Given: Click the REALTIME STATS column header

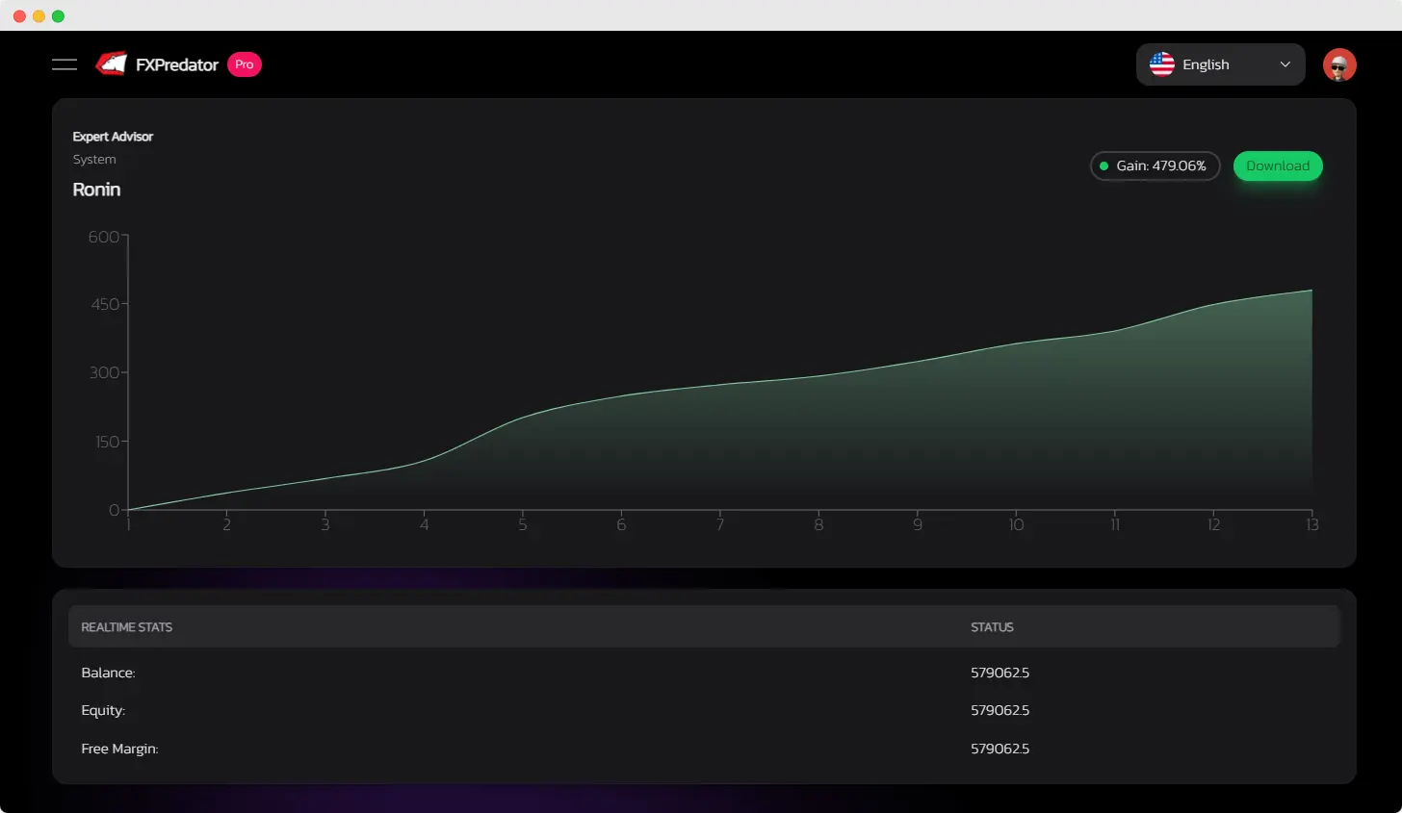Looking at the screenshot, I should (126, 627).
